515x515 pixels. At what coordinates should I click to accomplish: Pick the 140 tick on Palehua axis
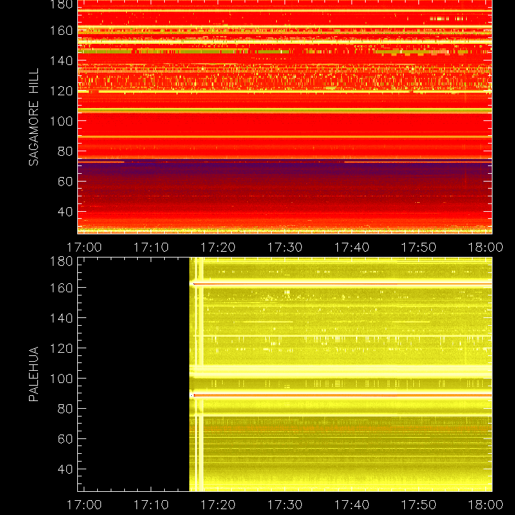click(x=61, y=318)
